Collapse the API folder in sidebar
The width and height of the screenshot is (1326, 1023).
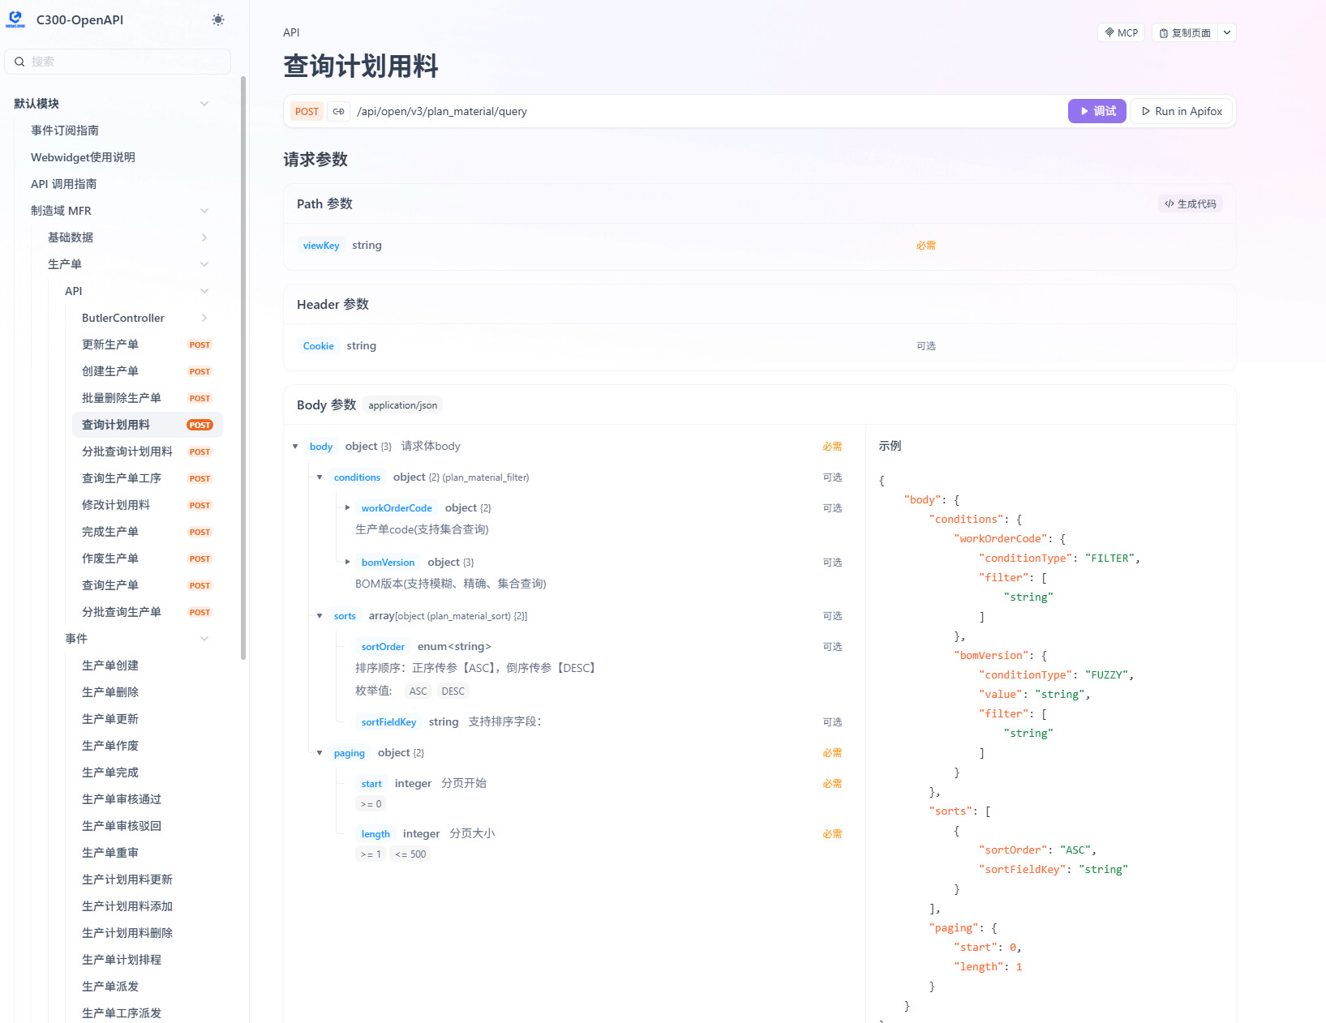[204, 291]
